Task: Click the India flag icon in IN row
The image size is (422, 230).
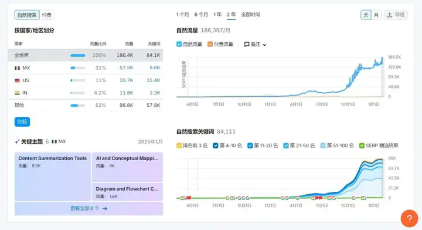Action: point(18,93)
